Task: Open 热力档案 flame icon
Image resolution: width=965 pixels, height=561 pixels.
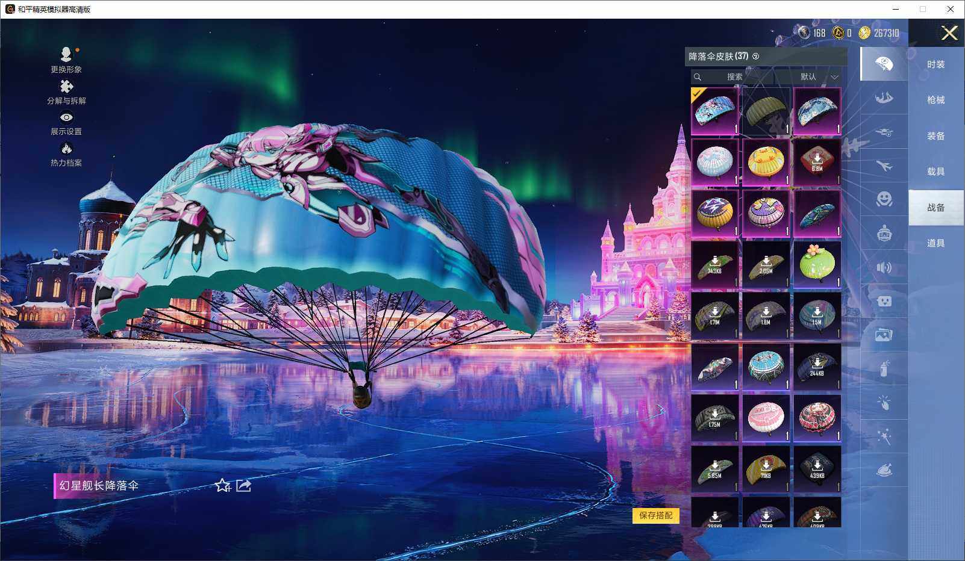Action: [x=66, y=149]
